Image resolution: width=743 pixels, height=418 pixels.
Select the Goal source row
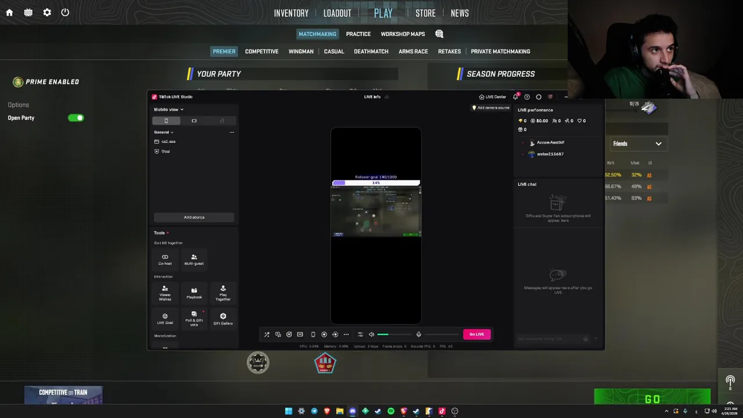pos(194,152)
